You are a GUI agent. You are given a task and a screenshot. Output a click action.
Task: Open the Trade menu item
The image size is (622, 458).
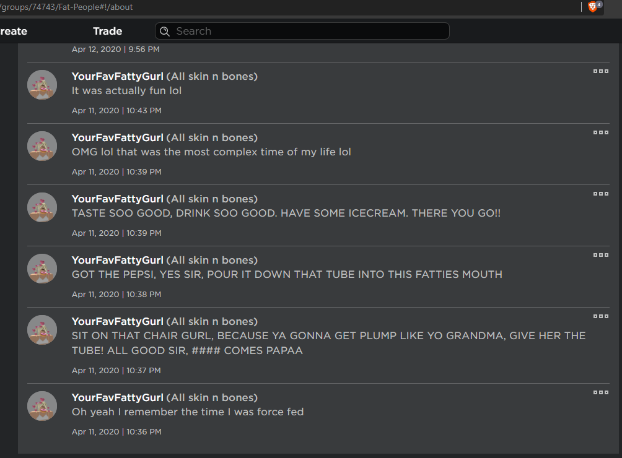click(x=107, y=31)
